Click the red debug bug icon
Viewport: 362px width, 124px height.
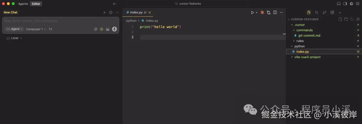[262, 12]
